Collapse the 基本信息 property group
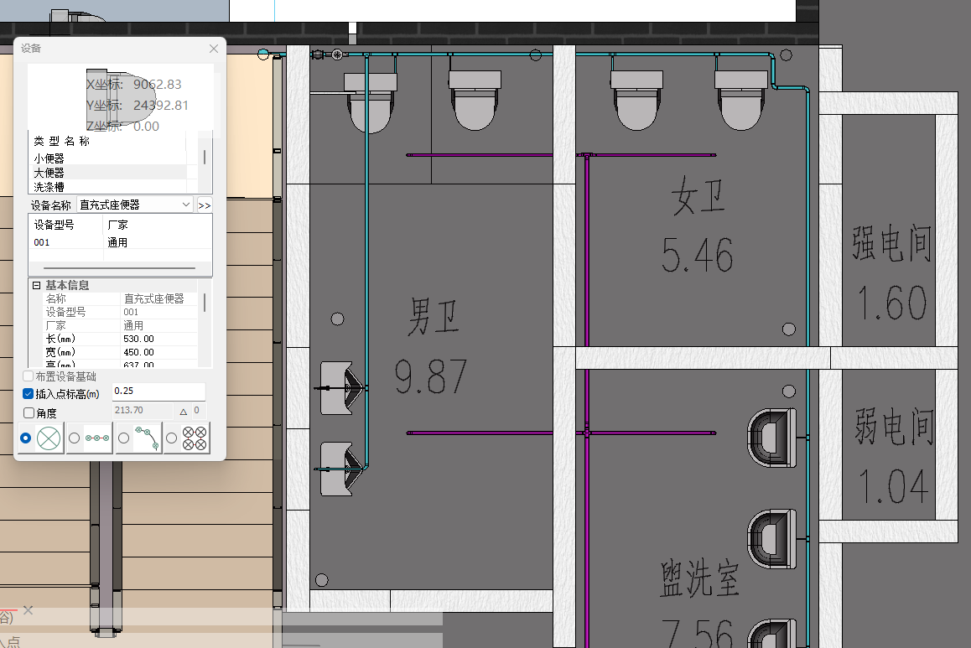Image resolution: width=971 pixels, height=648 pixels. (x=37, y=286)
